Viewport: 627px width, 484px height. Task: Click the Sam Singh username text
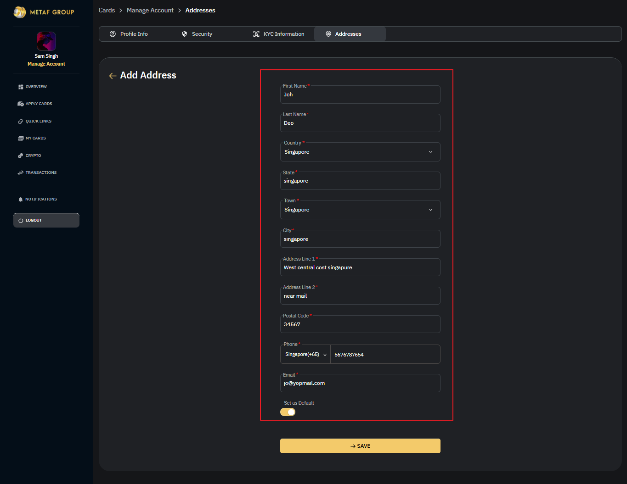(46, 56)
